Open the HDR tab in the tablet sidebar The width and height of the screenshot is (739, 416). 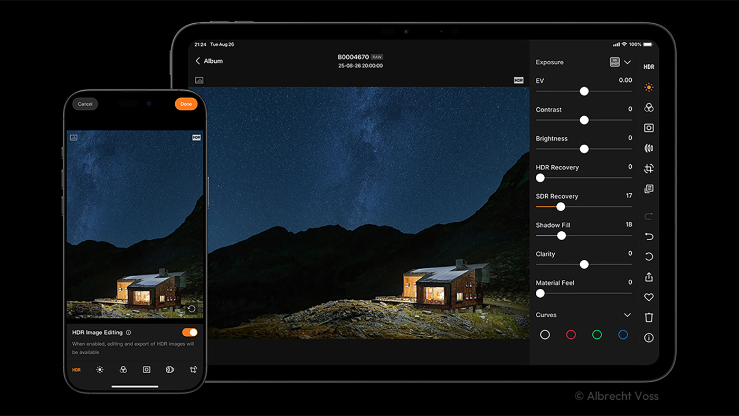[x=649, y=67]
